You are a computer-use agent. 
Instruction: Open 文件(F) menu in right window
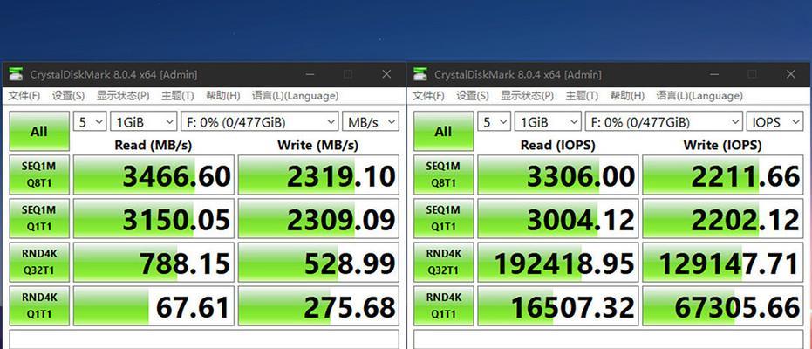pyautogui.click(x=429, y=96)
